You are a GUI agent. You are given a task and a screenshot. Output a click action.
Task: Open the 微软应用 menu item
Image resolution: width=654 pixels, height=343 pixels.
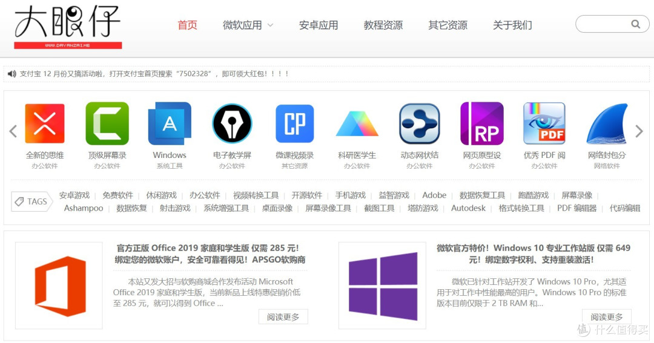(242, 25)
